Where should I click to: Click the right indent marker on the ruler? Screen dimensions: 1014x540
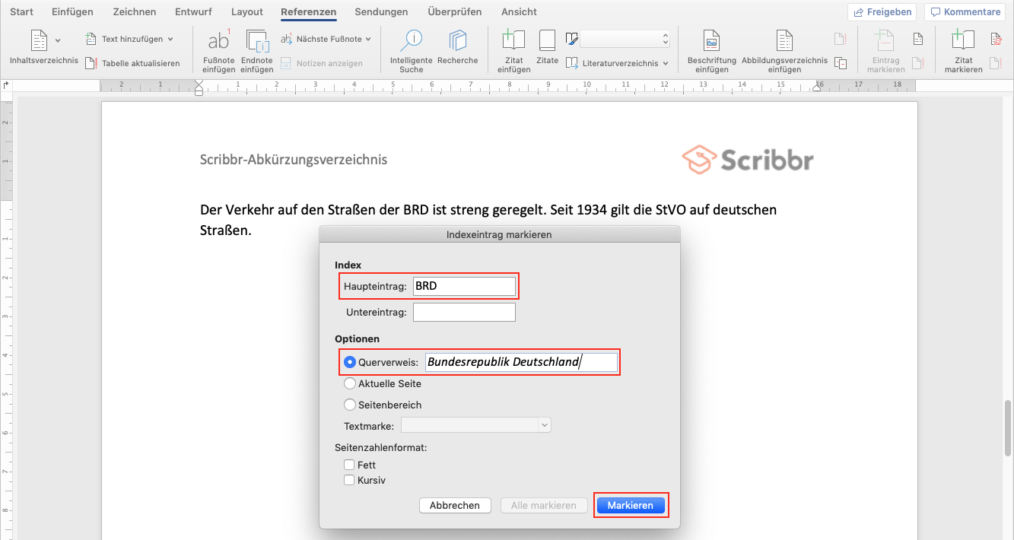pyautogui.click(x=818, y=87)
